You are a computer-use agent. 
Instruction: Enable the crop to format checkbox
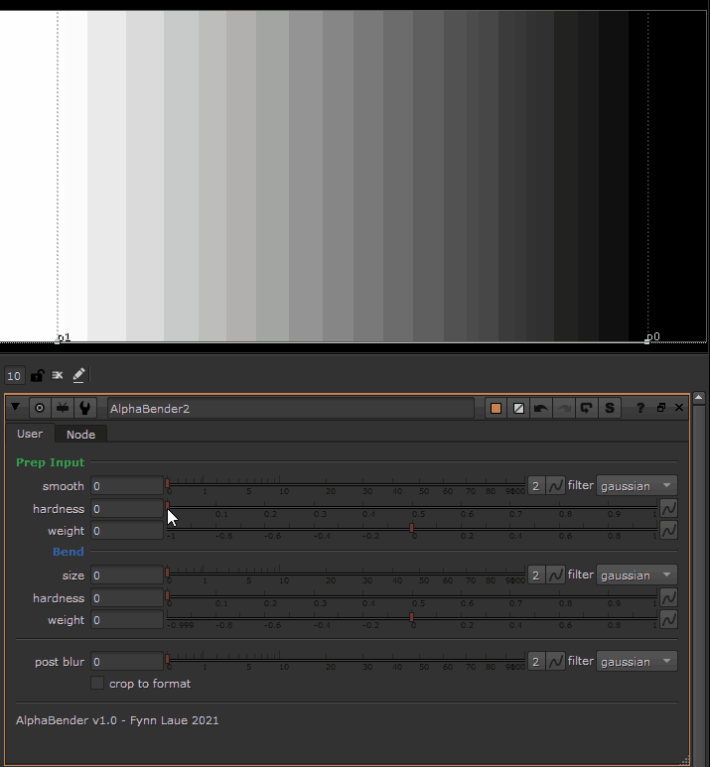pyautogui.click(x=97, y=683)
